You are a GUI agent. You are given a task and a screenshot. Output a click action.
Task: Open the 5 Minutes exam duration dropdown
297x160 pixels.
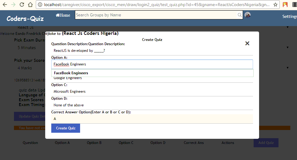click(287, 48)
